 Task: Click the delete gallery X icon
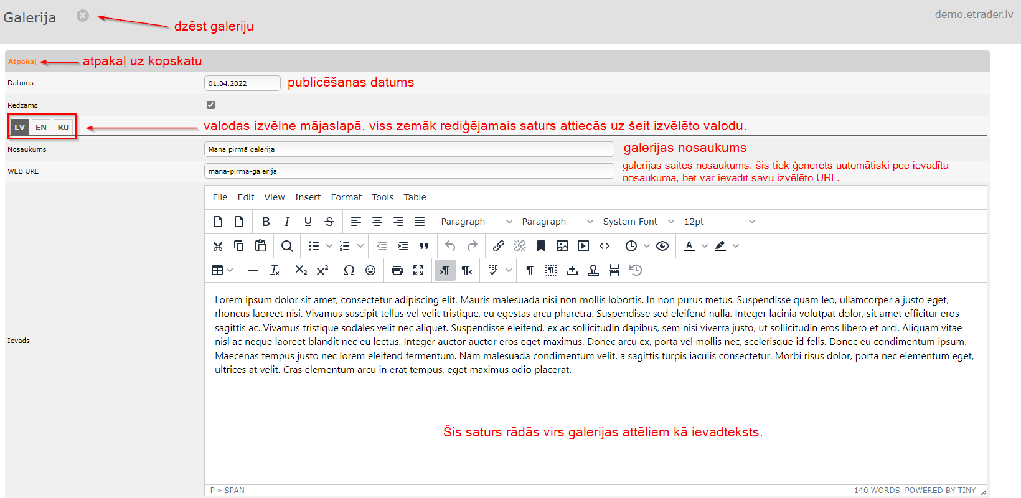click(83, 16)
